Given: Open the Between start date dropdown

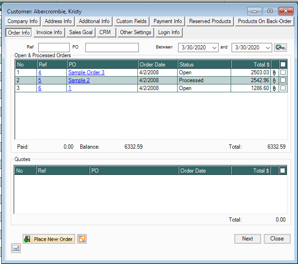Looking at the screenshot, I should 215,48.
